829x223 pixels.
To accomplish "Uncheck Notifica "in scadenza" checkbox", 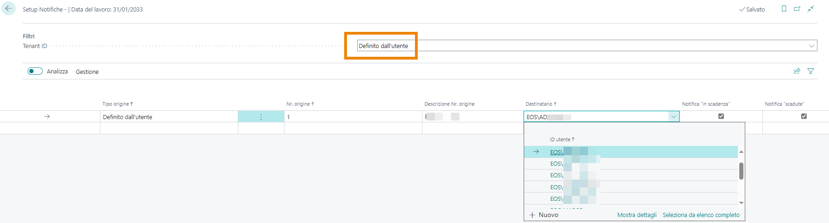I will 721,116.
